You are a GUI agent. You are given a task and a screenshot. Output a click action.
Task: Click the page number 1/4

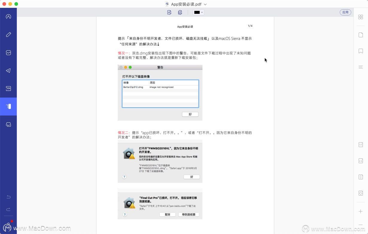[250, 26]
